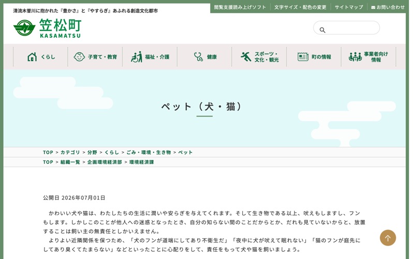
Task: Open 文字サイズ・配色の変更 settings
Action: click(x=300, y=7)
